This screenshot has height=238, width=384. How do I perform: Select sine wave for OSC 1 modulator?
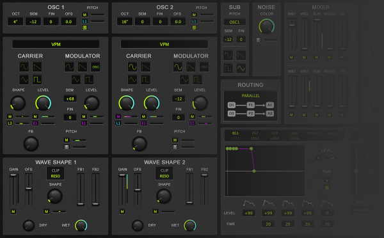69,67
